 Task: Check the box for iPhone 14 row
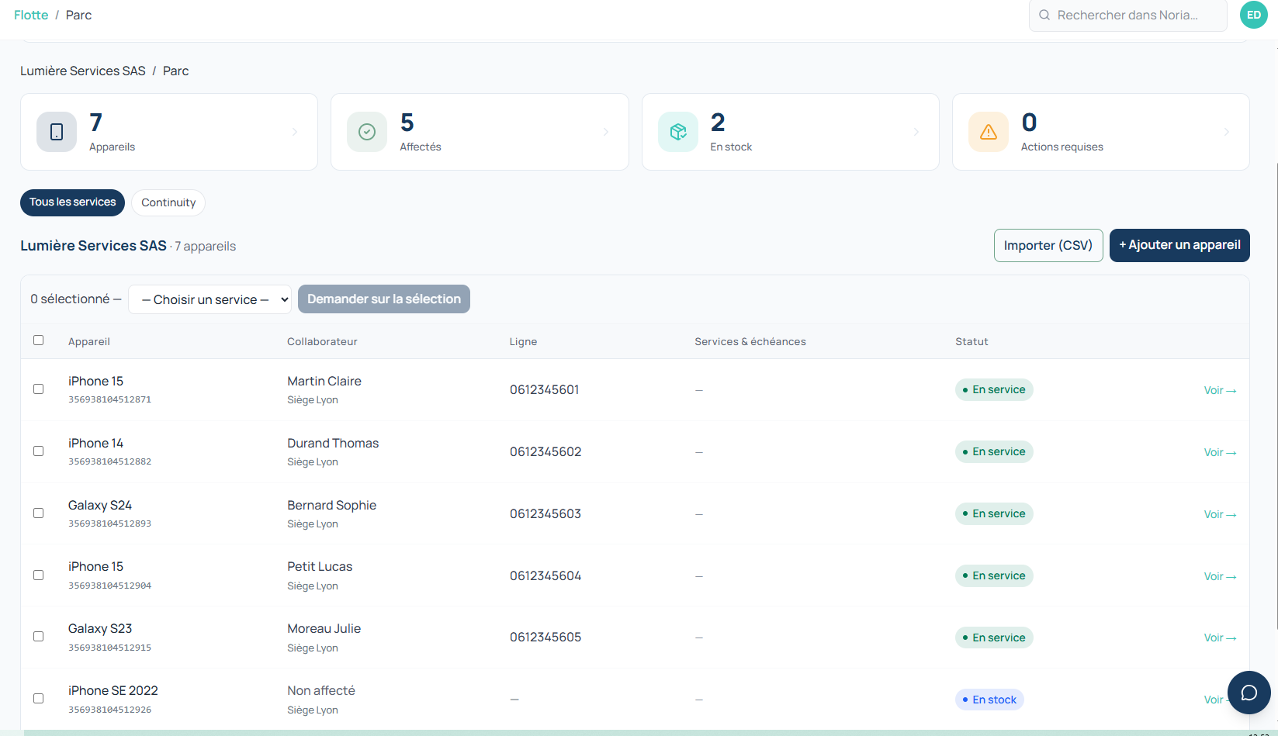click(38, 451)
